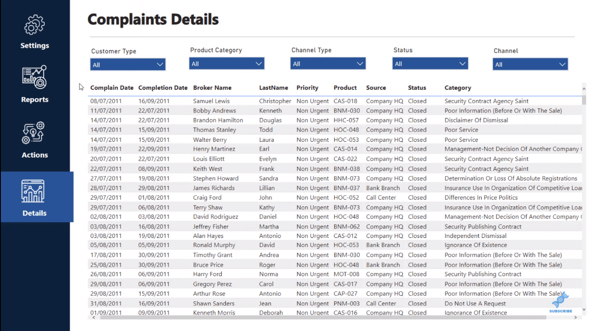This screenshot has width=589, height=331.
Task: Expand the Channel filter dropdown
Action: (x=530, y=65)
